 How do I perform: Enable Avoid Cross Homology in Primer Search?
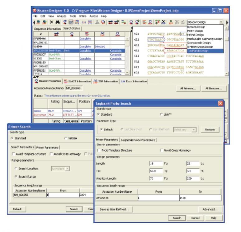(51, 154)
